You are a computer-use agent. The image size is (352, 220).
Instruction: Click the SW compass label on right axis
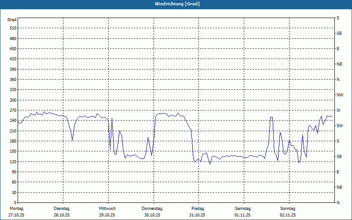coord(339,126)
